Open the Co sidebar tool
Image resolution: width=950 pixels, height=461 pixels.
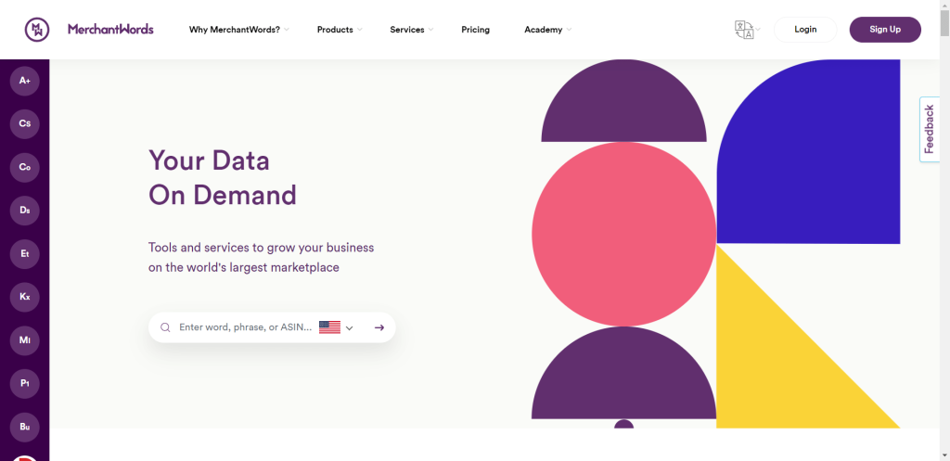click(25, 167)
